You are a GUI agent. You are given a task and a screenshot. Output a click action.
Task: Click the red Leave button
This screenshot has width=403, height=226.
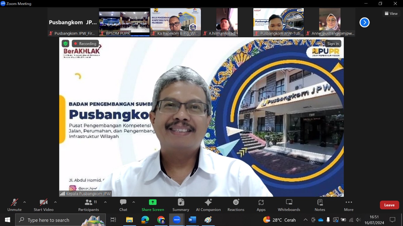tap(389, 205)
